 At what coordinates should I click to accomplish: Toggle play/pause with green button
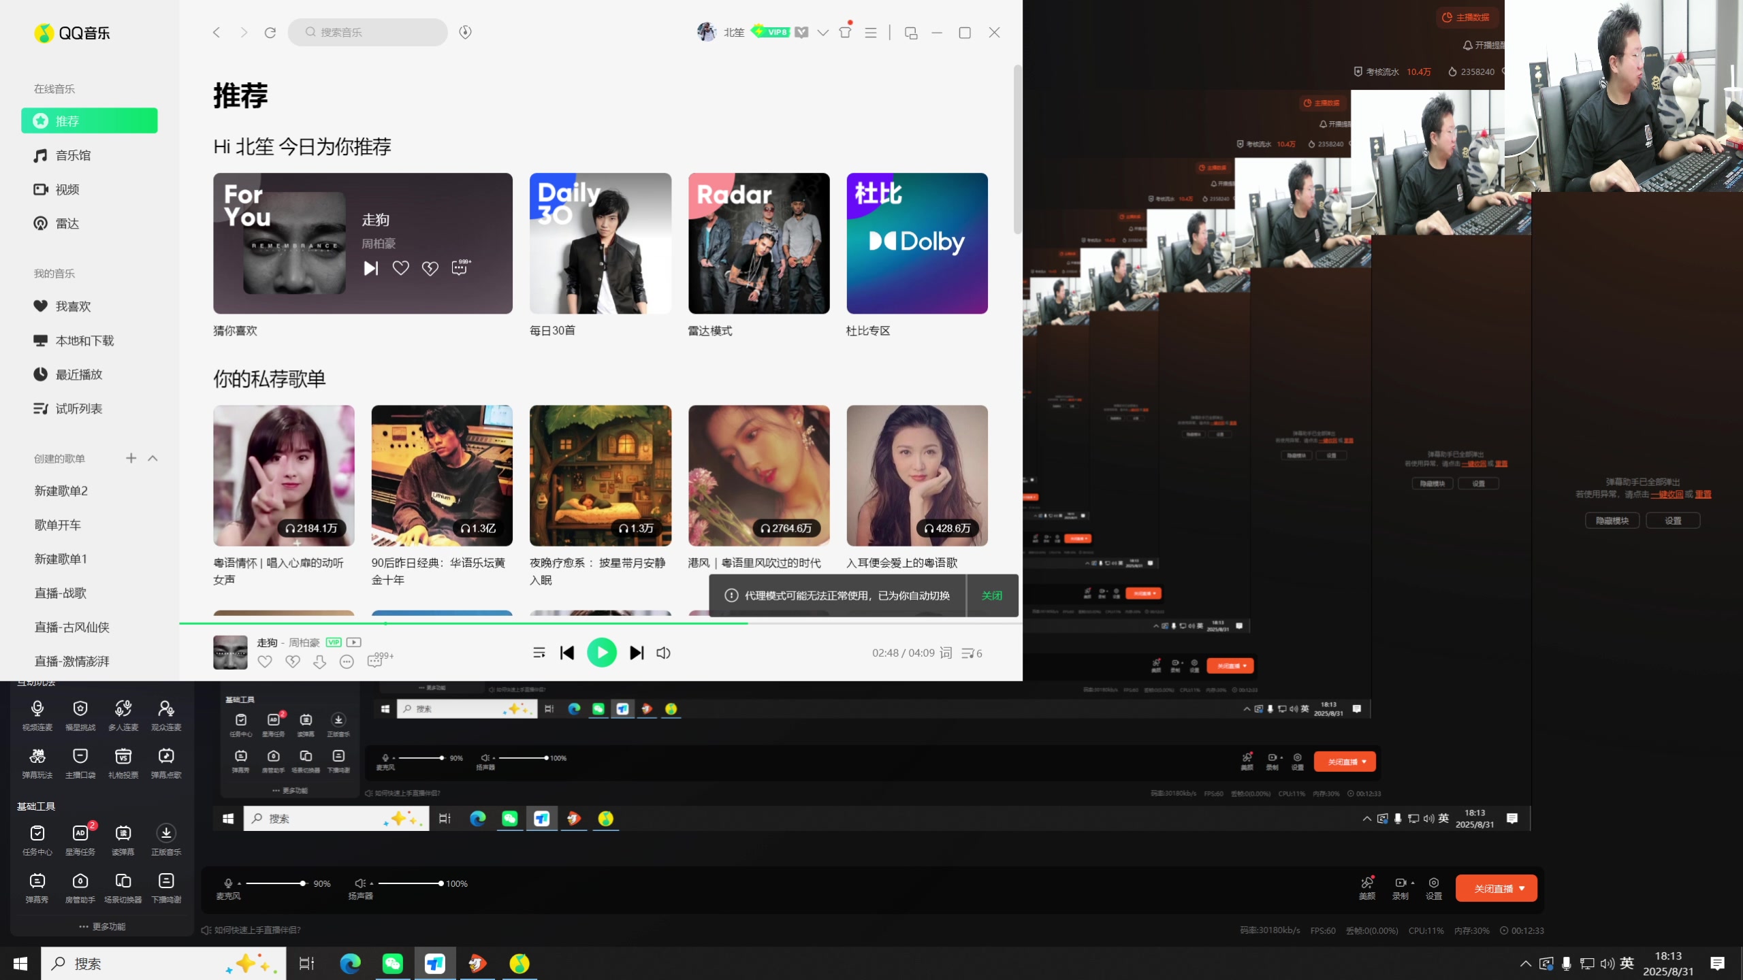point(602,653)
